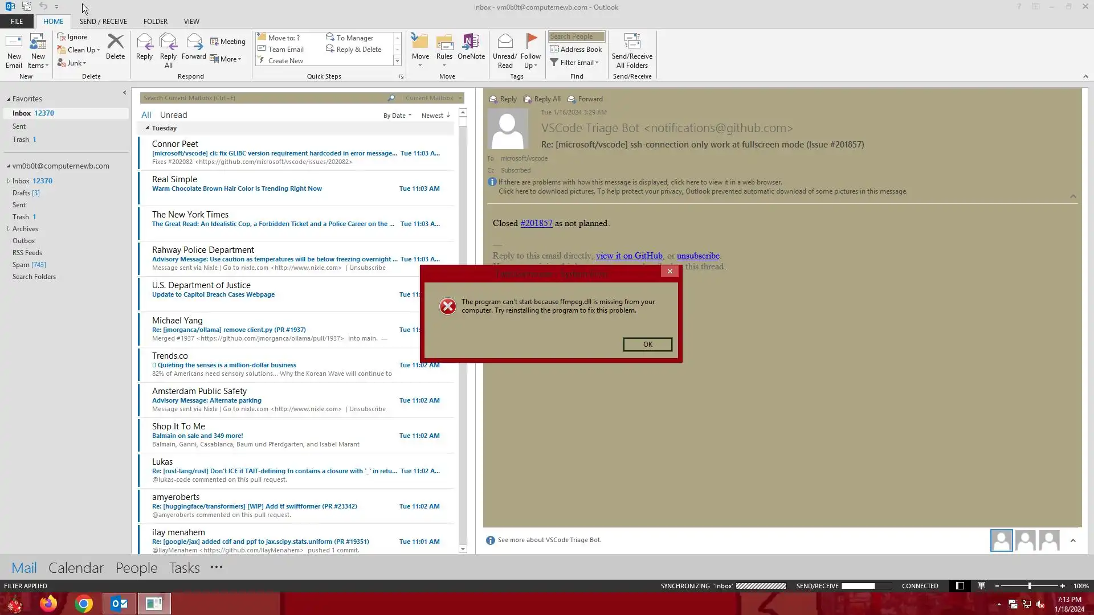Image resolution: width=1094 pixels, height=615 pixels.
Task: Toggle Reading view in status bar
Action: [981, 586]
